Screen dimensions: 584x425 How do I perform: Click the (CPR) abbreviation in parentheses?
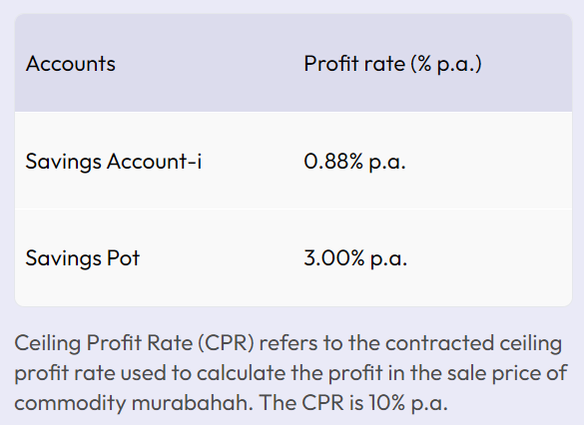pyautogui.click(x=226, y=343)
